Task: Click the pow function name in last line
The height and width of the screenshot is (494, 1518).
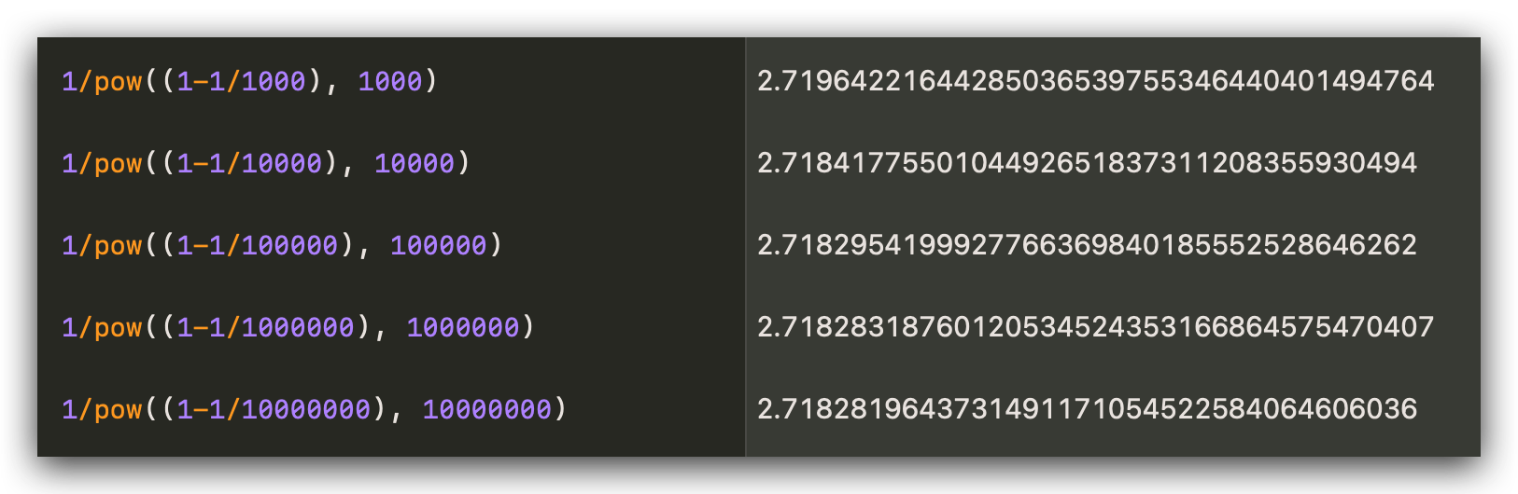Action: coord(119,411)
